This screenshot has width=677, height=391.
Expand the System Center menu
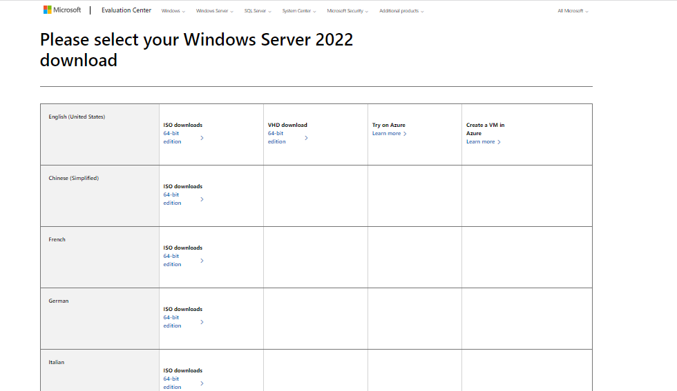click(299, 11)
